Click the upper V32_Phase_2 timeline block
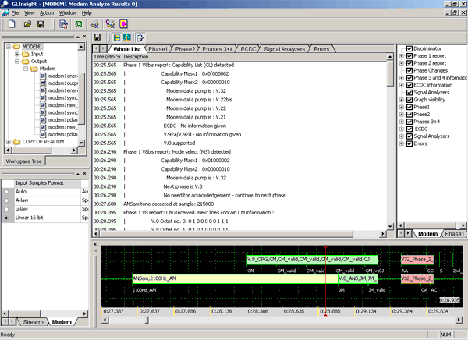 (417, 260)
